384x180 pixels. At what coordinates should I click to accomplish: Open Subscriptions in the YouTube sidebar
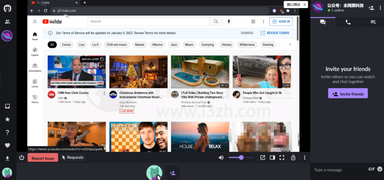point(35,67)
